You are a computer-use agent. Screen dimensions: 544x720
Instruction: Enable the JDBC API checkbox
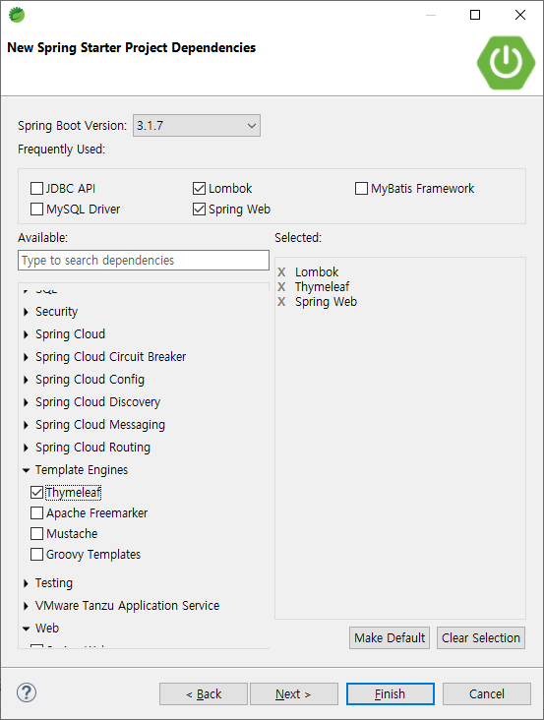36,188
